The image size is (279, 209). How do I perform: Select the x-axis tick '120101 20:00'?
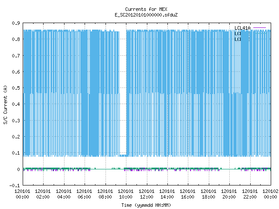[229, 194]
